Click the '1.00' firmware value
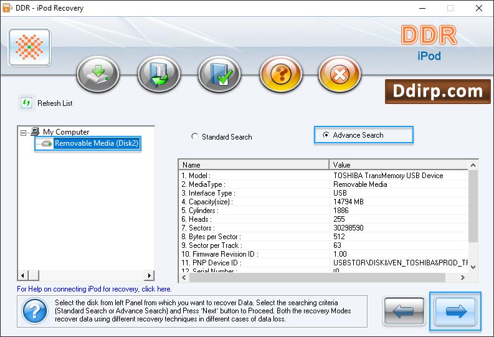The width and height of the screenshot is (494, 337). pos(340,254)
